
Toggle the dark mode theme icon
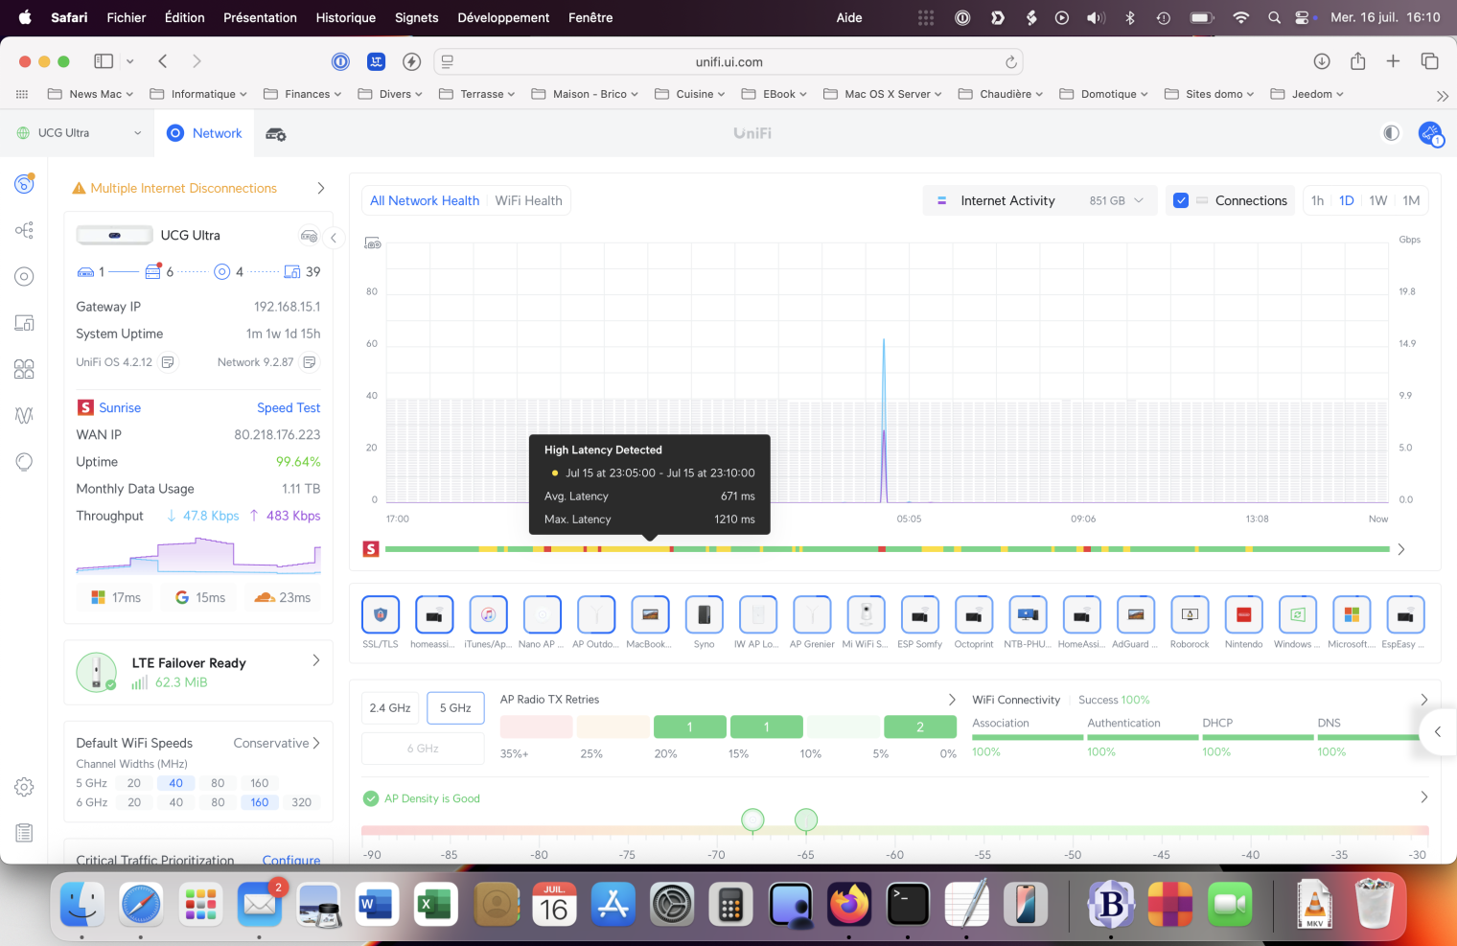click(x=1391, y=133)
